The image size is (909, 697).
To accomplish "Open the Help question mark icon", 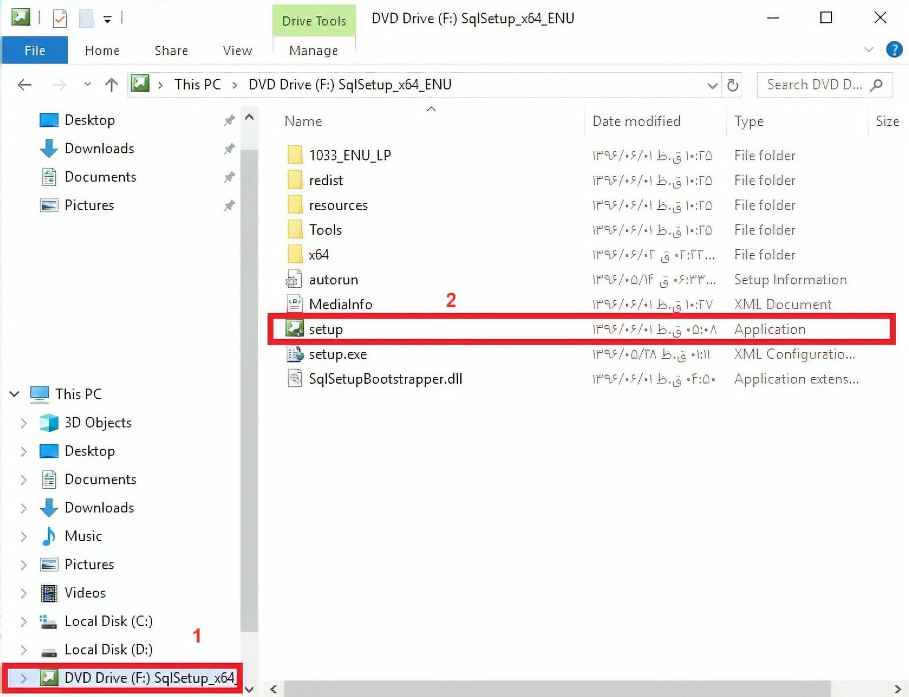I will coord(894,49).
